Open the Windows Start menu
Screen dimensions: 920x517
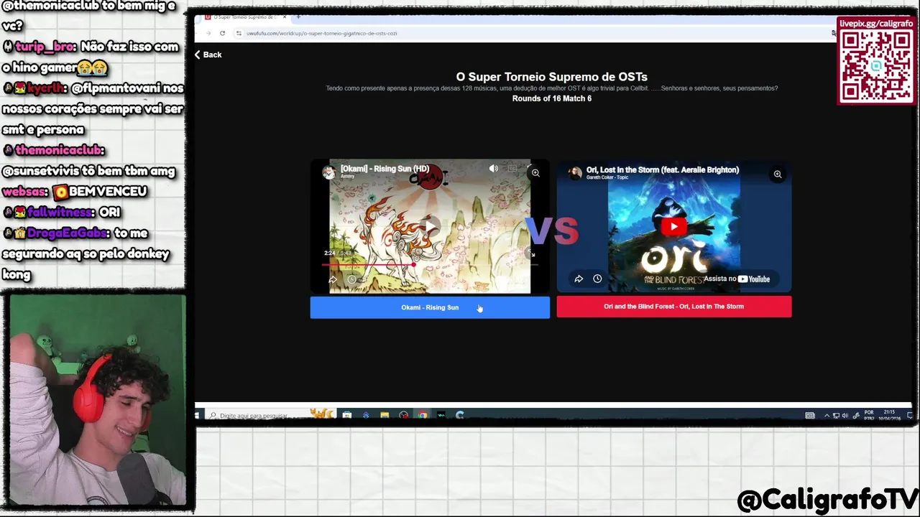tap(198, 415)
